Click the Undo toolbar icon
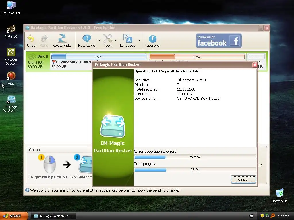The height and width of the screenshot is (220, 294). tap(31, 41)
